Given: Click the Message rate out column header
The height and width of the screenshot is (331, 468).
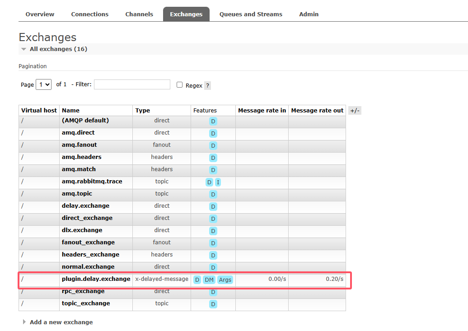Looking at the screenshot, I should 317,111.
